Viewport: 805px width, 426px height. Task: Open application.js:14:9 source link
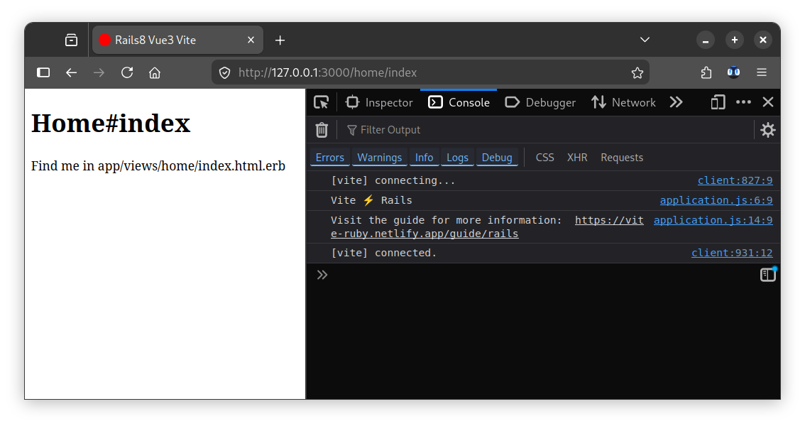[x=713, y=220]
